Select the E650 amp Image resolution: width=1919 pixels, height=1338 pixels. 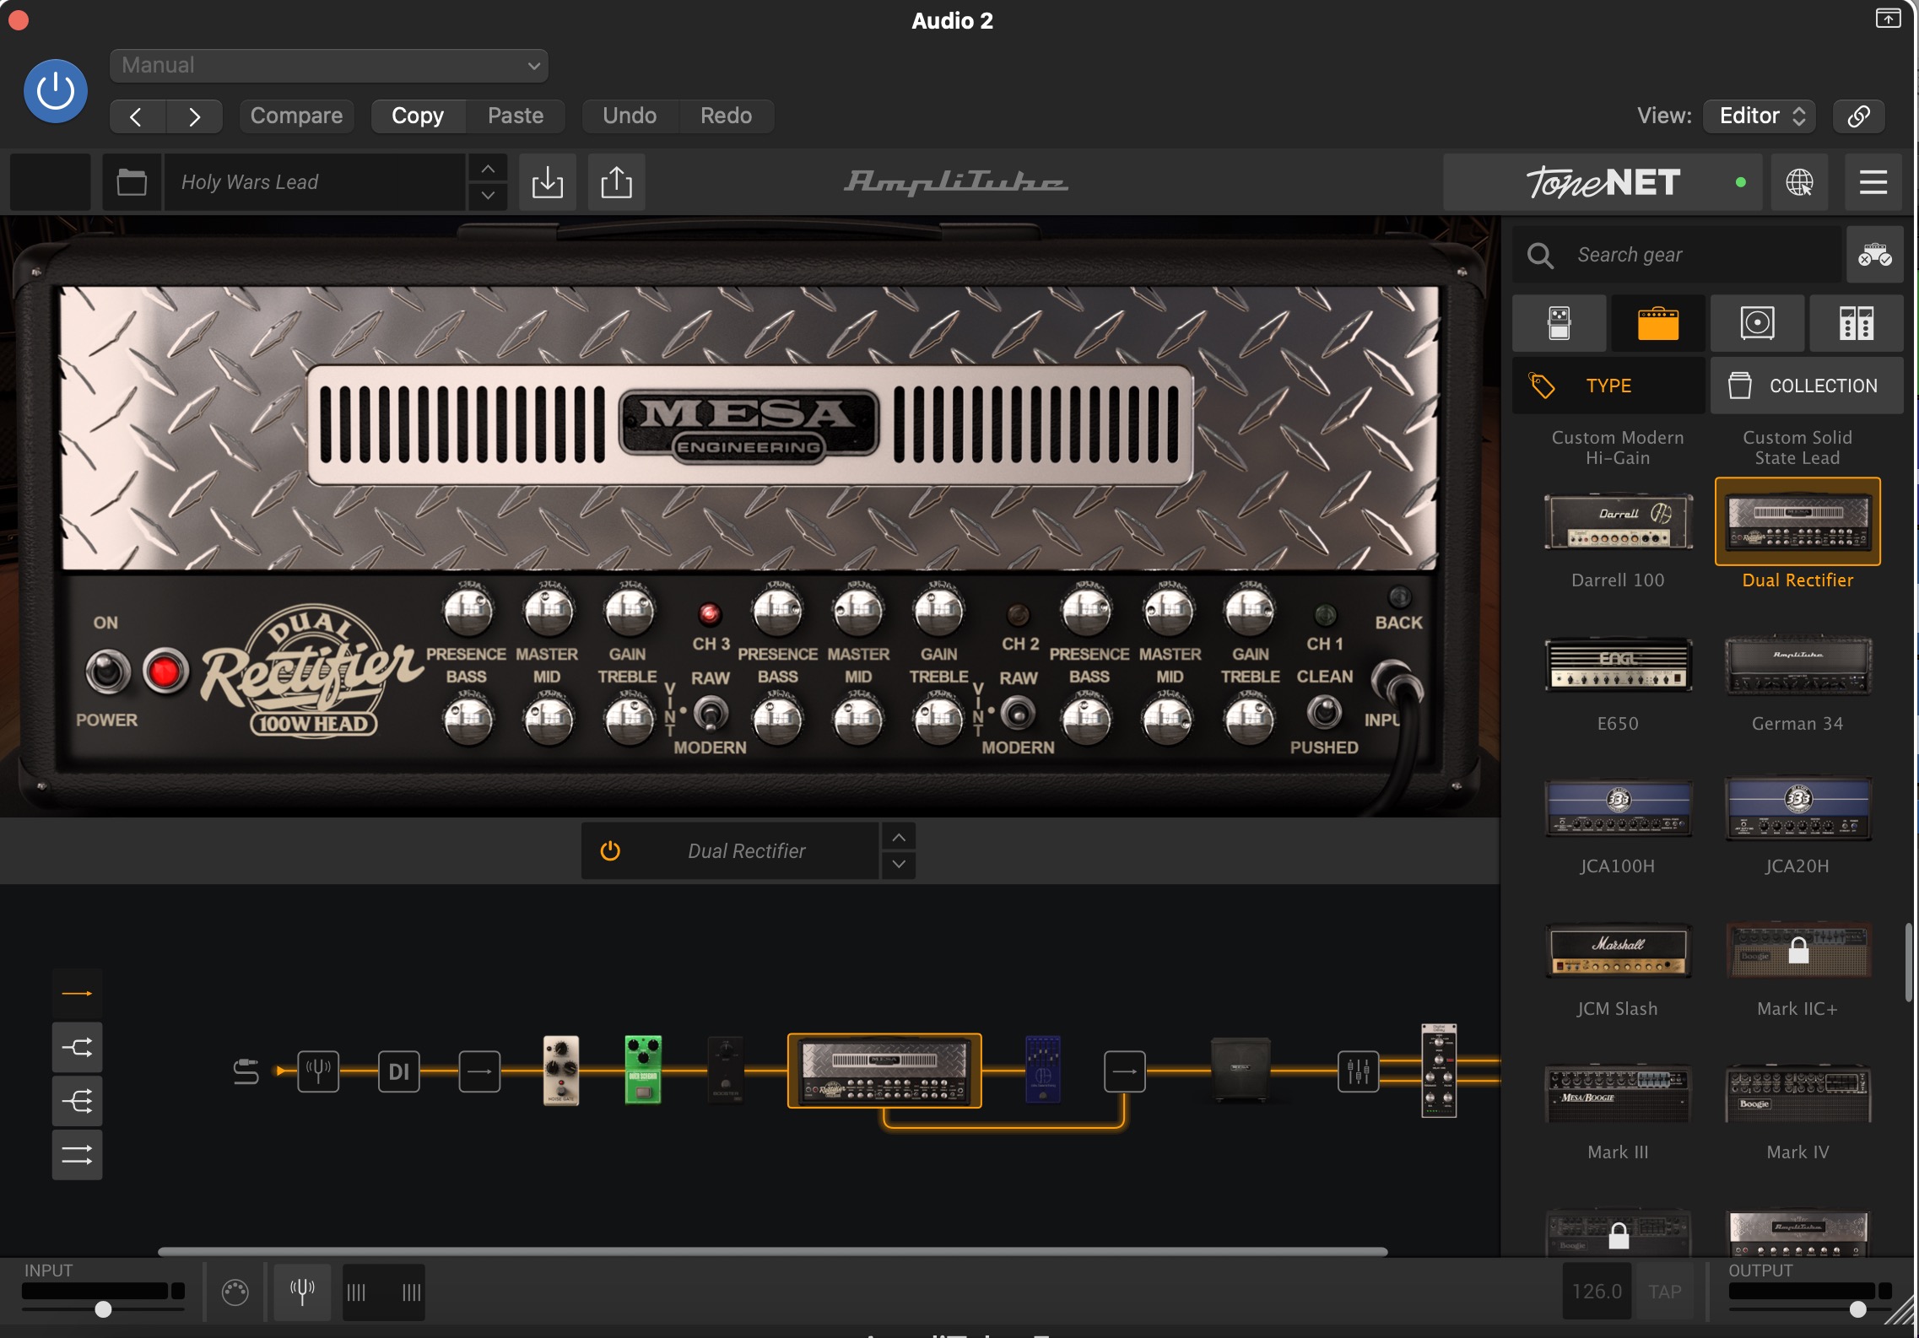pyautogui.click(x=1619, y=665)
